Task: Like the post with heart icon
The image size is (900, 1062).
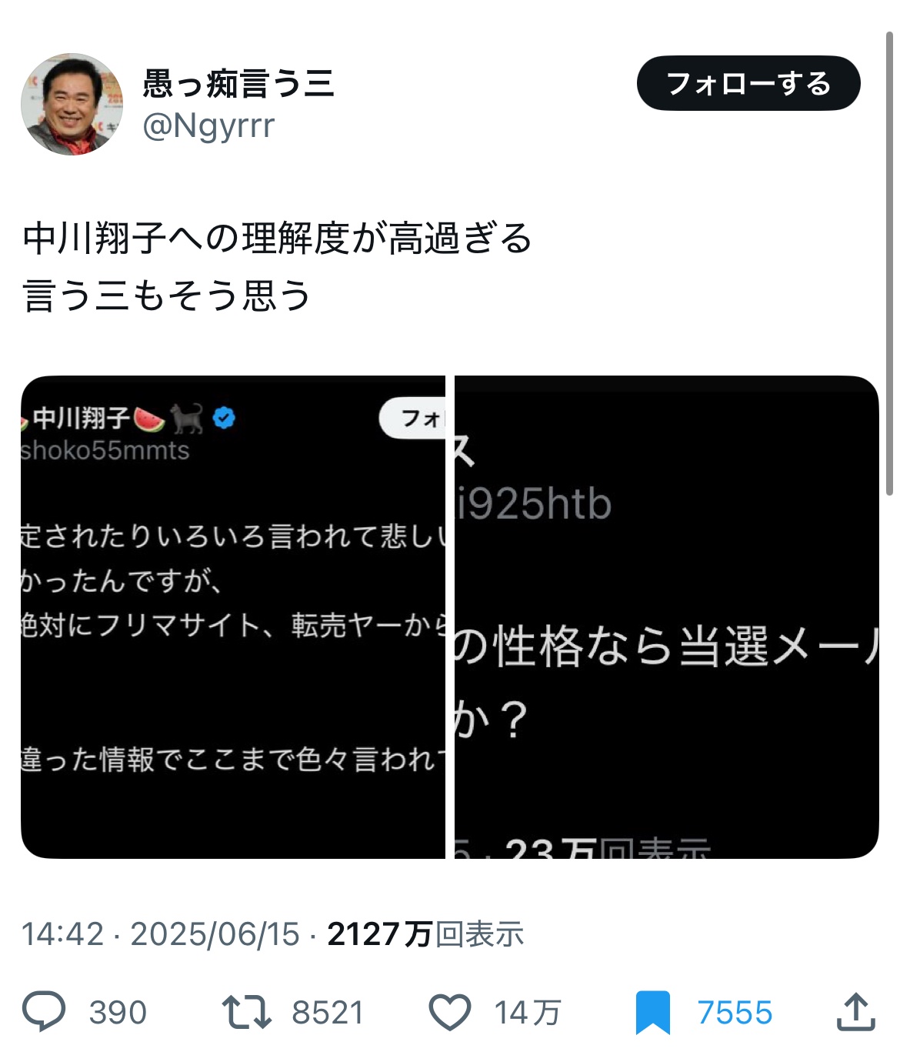Action: [449, 1012]
